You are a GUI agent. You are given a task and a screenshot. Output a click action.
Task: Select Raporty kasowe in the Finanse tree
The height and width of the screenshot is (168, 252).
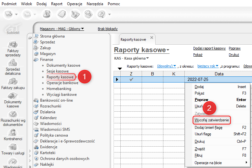[60, 77]
